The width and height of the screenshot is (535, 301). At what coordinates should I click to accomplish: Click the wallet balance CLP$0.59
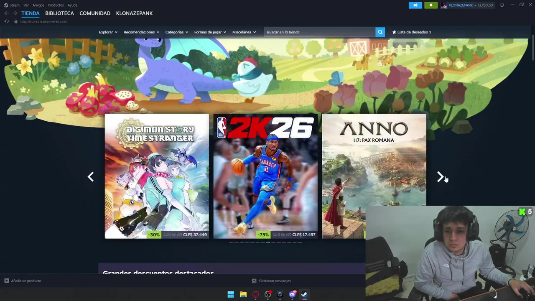click(x=485, y=5)
